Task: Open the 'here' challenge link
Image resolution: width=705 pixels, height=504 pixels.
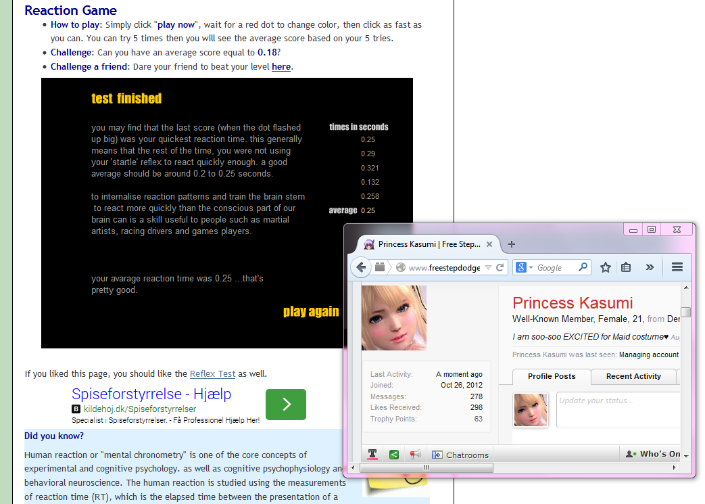Action: coord(281,66)
